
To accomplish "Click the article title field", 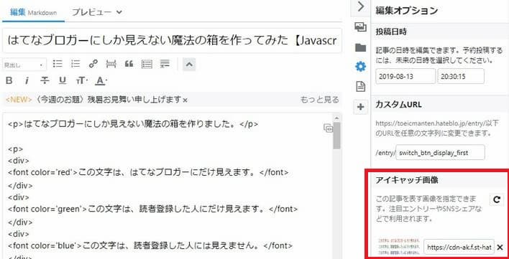I will [x=172, y=41].
